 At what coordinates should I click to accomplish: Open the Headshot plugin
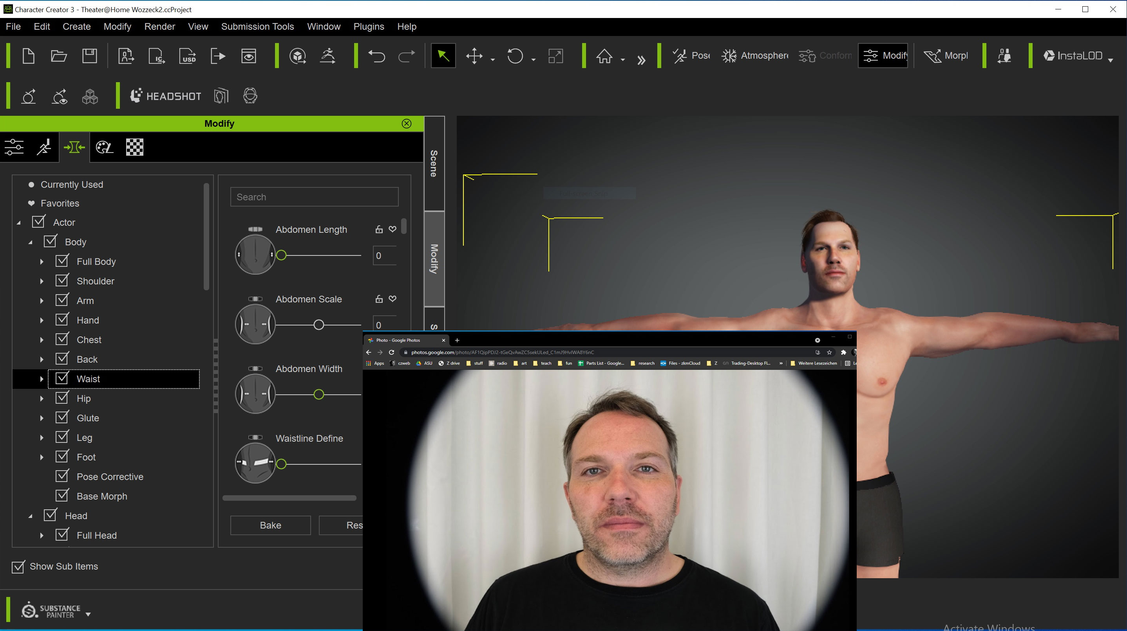click(166, 96)
